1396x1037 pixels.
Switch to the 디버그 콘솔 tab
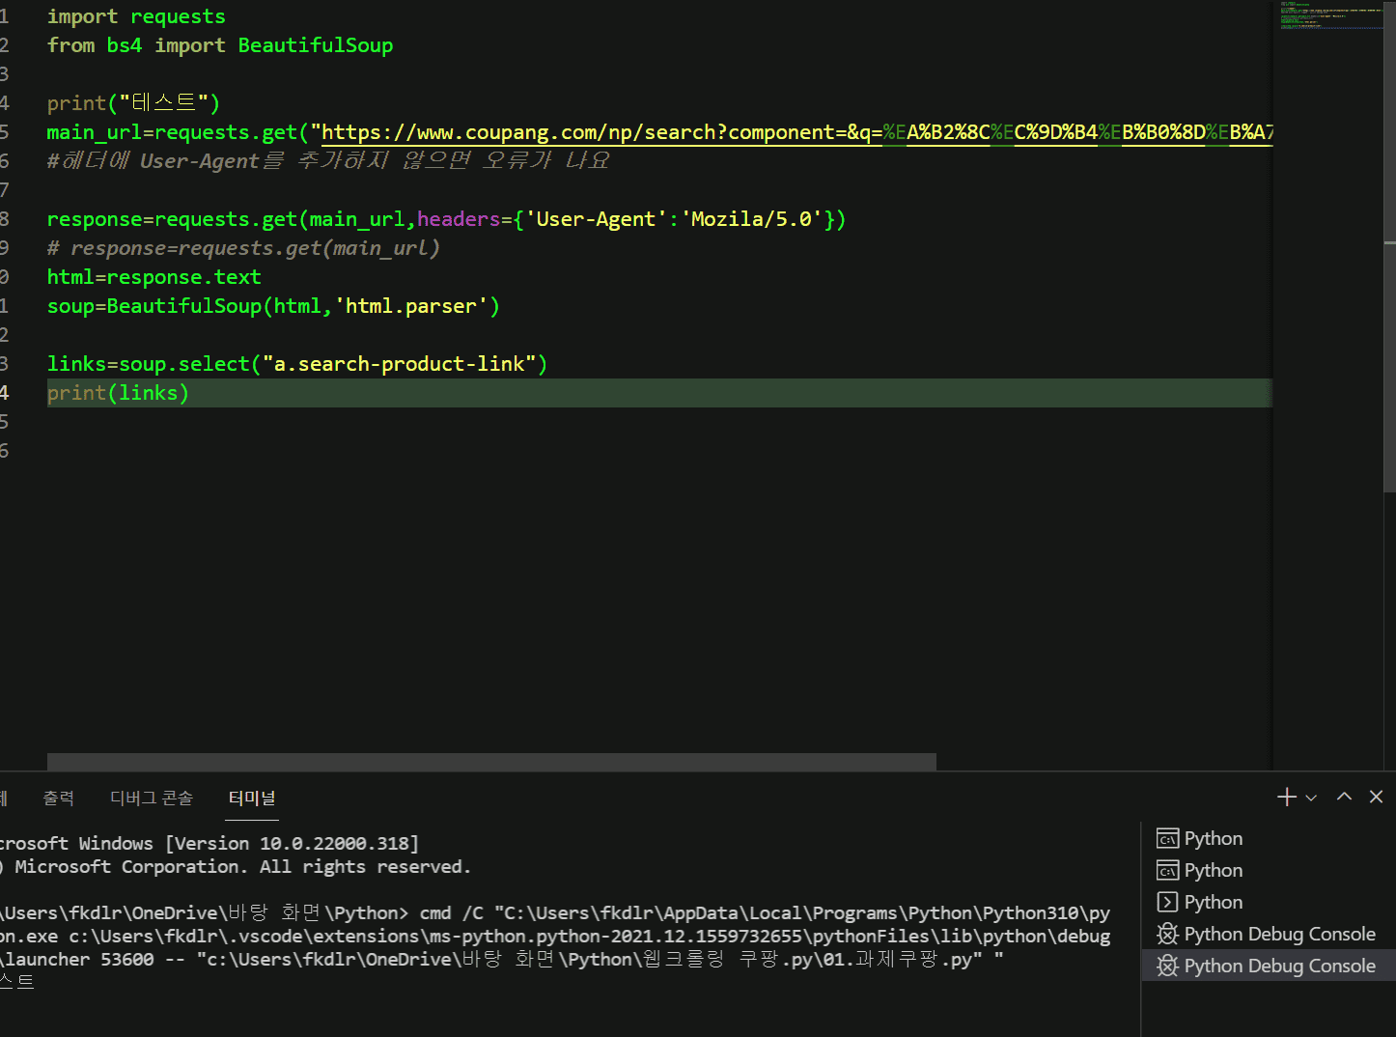click(x=152, y=798)
